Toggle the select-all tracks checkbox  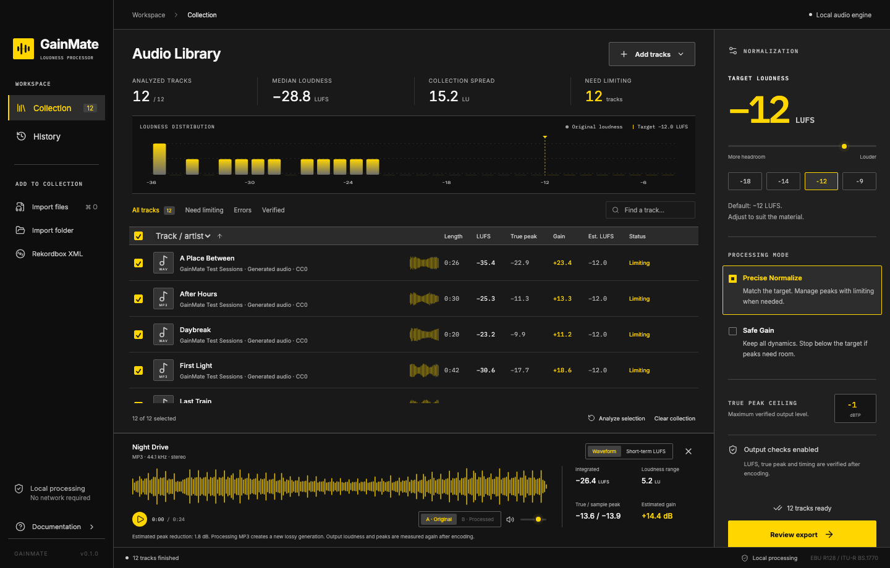[138, 236]
